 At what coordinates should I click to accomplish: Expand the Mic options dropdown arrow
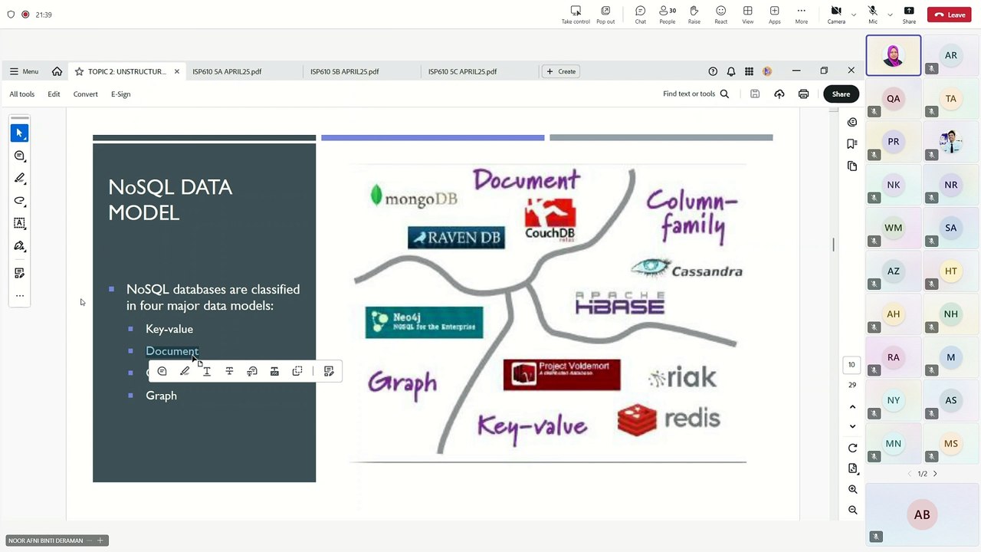[x=890, y=15]
